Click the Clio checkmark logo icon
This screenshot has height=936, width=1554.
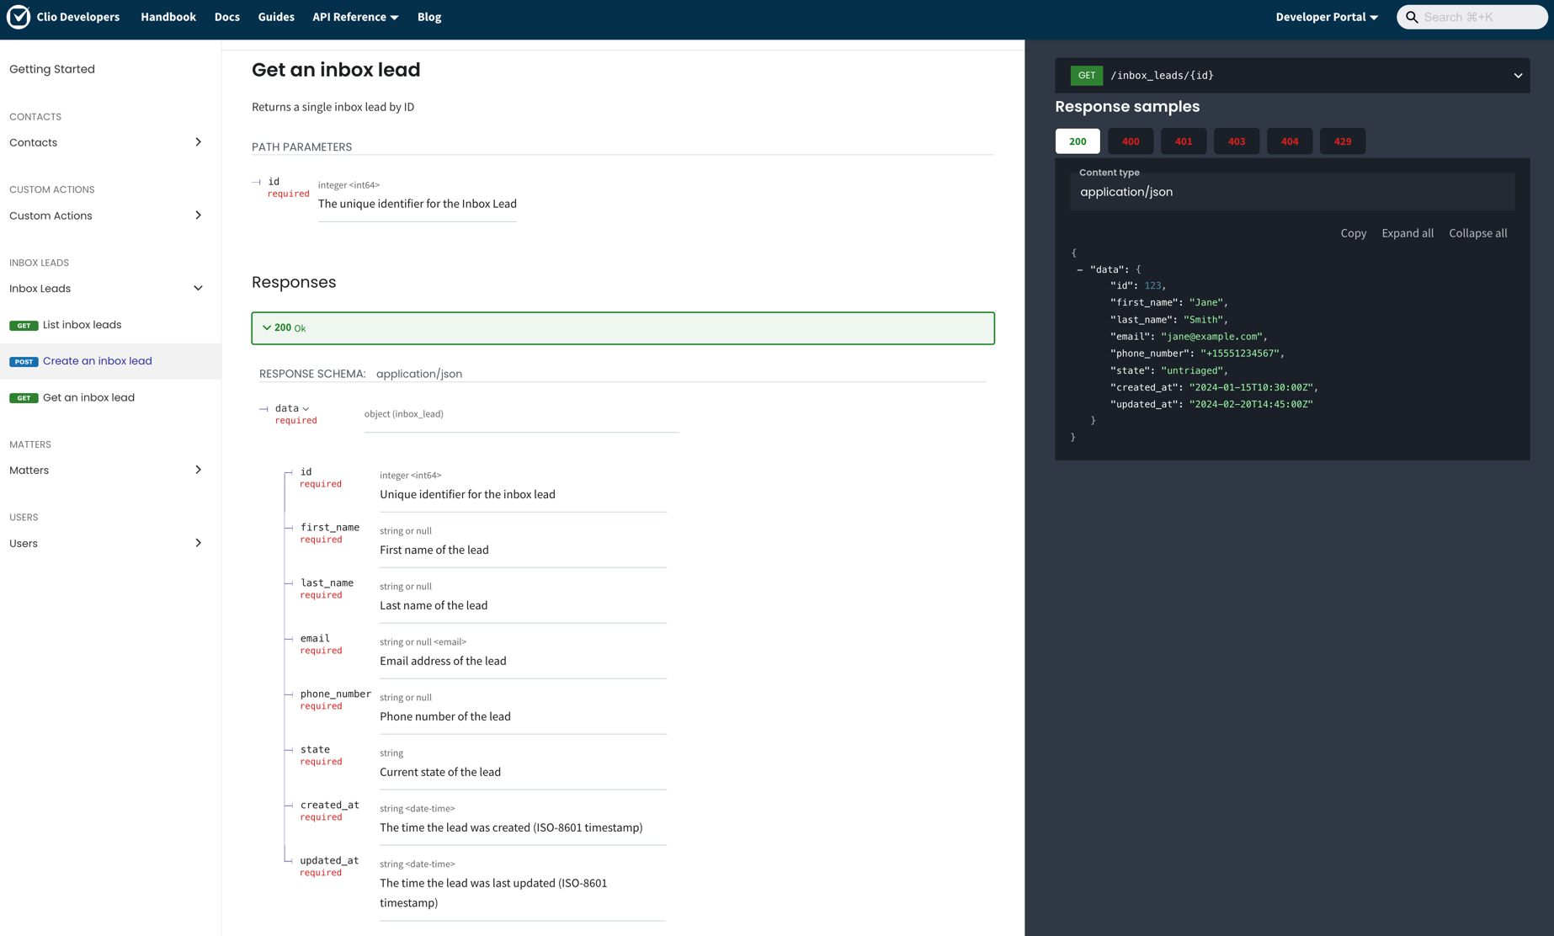click(18, 17)
